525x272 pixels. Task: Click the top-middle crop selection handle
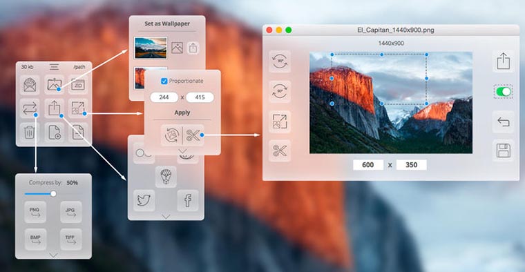point(381,55)
